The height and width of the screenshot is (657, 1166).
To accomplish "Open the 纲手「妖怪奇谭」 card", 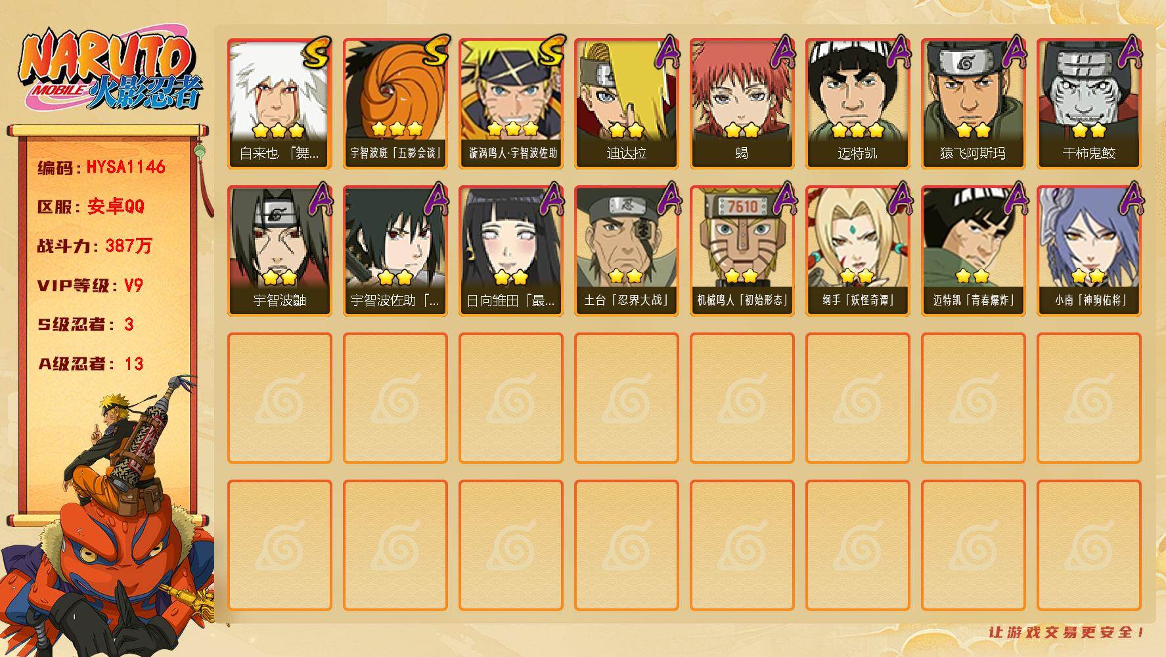I will point(857,251).
